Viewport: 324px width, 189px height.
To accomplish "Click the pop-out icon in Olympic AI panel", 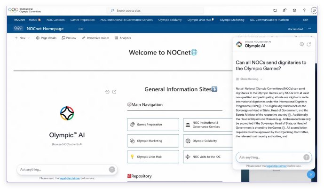I will tap(309, 44).
